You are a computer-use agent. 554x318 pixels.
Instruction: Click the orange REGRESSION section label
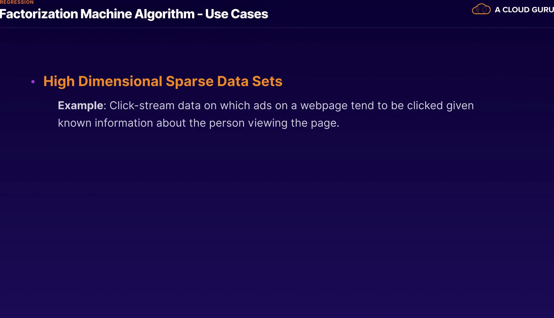click(17, 2)
